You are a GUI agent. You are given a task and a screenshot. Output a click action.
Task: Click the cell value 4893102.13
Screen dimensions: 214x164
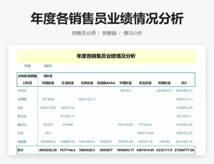(x=87, y=99)
